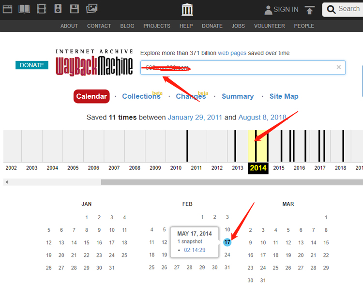This screenshot has width=363, height=286.
Task: Open the Web archive icon
Action: 7,9
